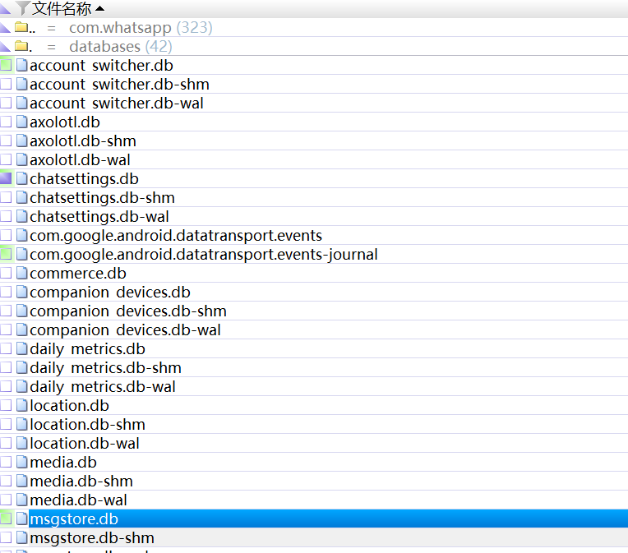Viewport: 628px width, 553px height.
Task: Select file name media.db-shm
Action: pyautogui.click(x=81, y=481)
